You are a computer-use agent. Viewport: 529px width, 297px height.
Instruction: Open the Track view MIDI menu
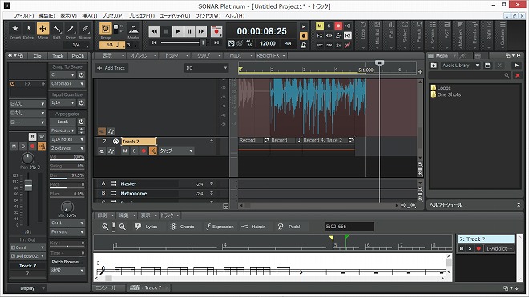click(x=241, y=55)
